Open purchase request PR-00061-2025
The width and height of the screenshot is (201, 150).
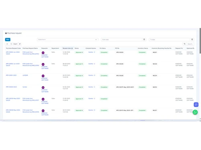point(11,75)
